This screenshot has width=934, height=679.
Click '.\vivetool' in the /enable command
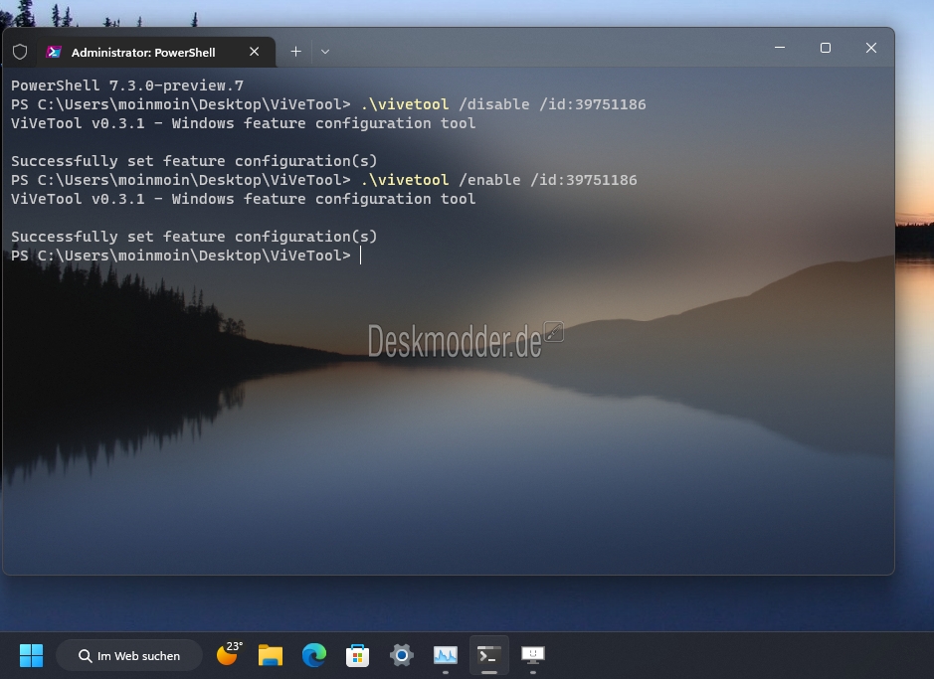pyautogui.click(x=405, y=180)
